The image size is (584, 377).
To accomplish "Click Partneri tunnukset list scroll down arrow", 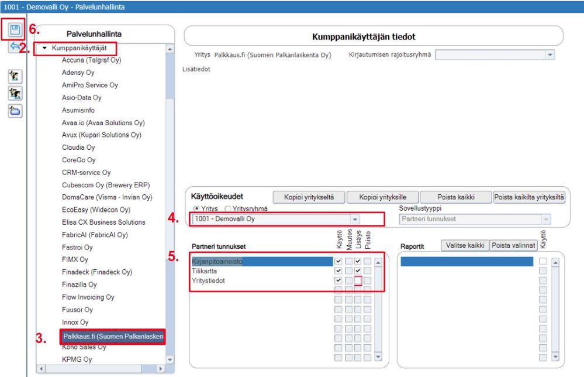I will pyautogui.click(x=378, y=357).
